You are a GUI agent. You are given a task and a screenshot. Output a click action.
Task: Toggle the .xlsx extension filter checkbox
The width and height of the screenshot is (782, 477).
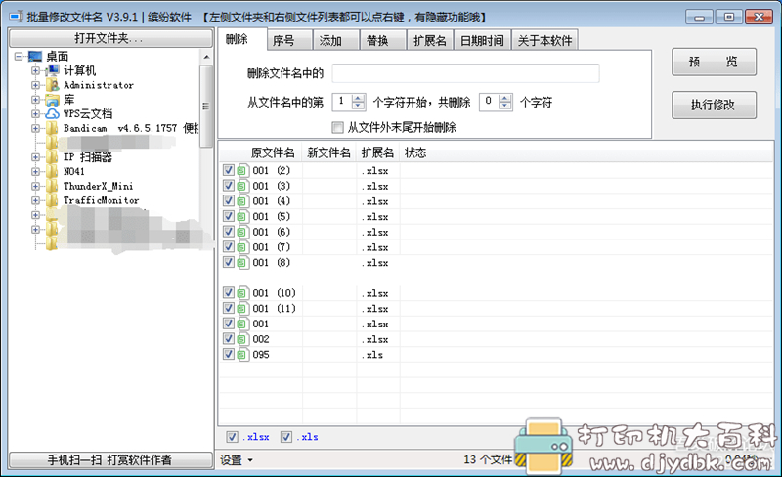pyautogui.click(x=232, y=437)
